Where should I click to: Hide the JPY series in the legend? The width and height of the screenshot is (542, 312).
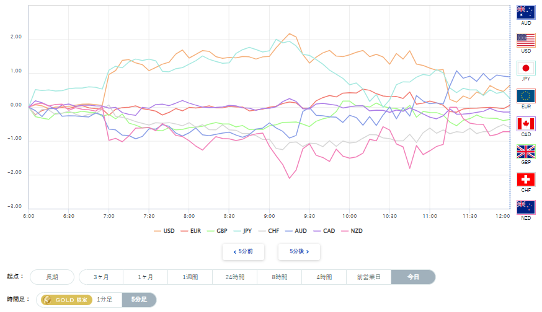pos(242,231)
